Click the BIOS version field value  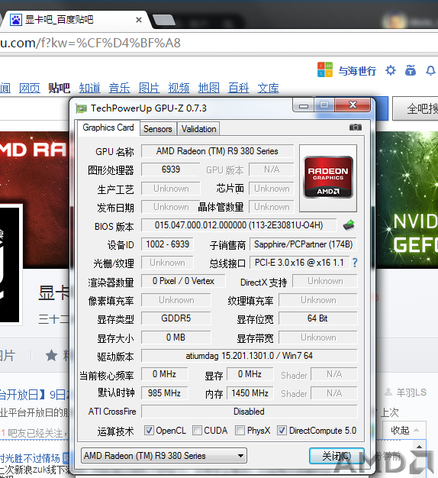[239, 225]
